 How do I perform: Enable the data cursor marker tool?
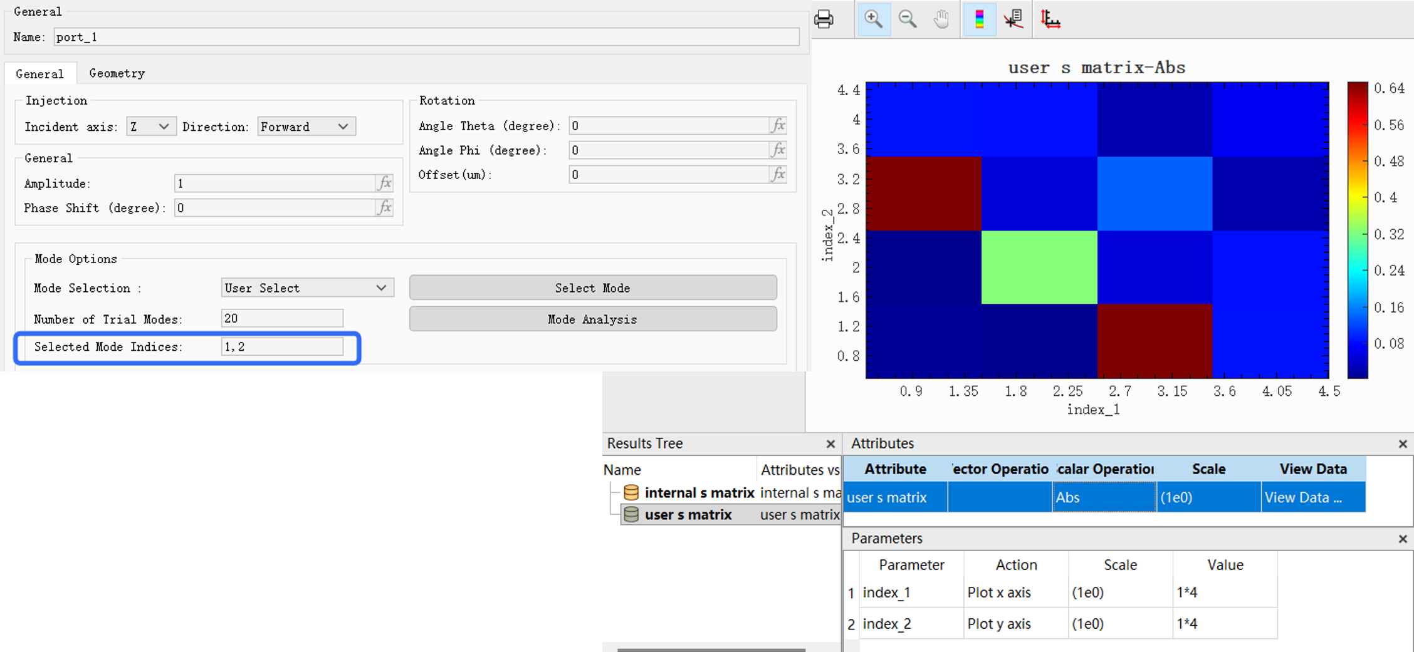coord(1013,19)
